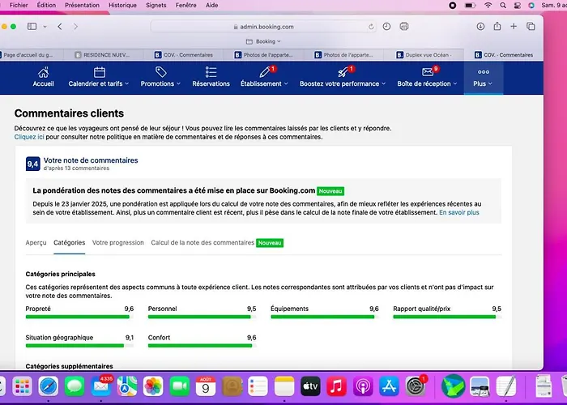Viewport: 567px width, 405px height.
Task: Open the Historique menu in menu bar
Action: [x=122, y=5]
